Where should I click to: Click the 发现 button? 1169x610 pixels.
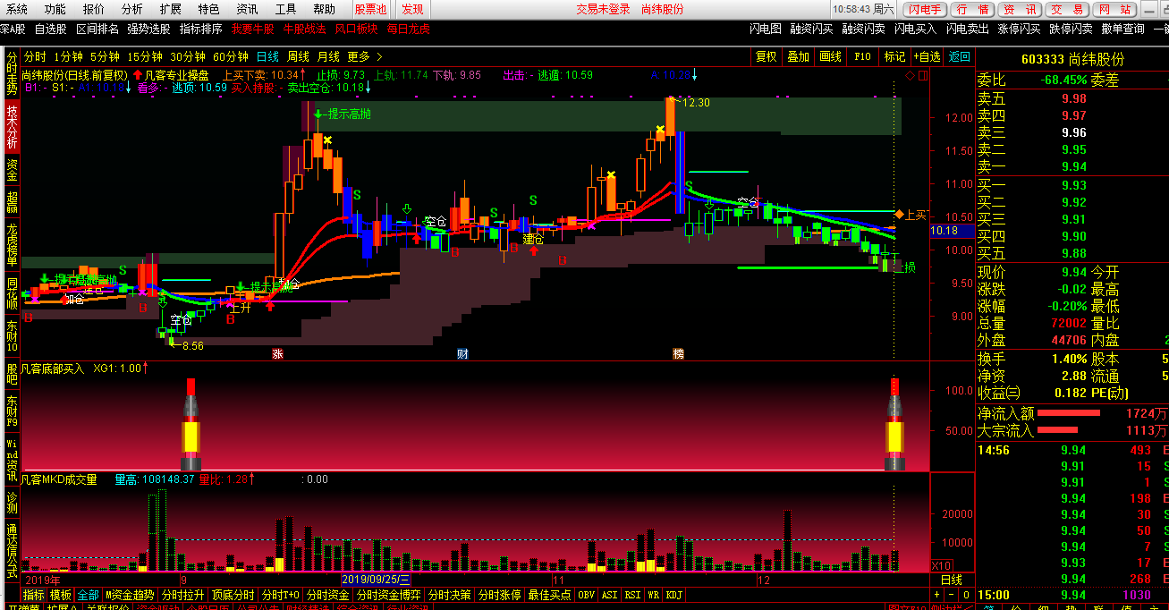coord(412,9)
